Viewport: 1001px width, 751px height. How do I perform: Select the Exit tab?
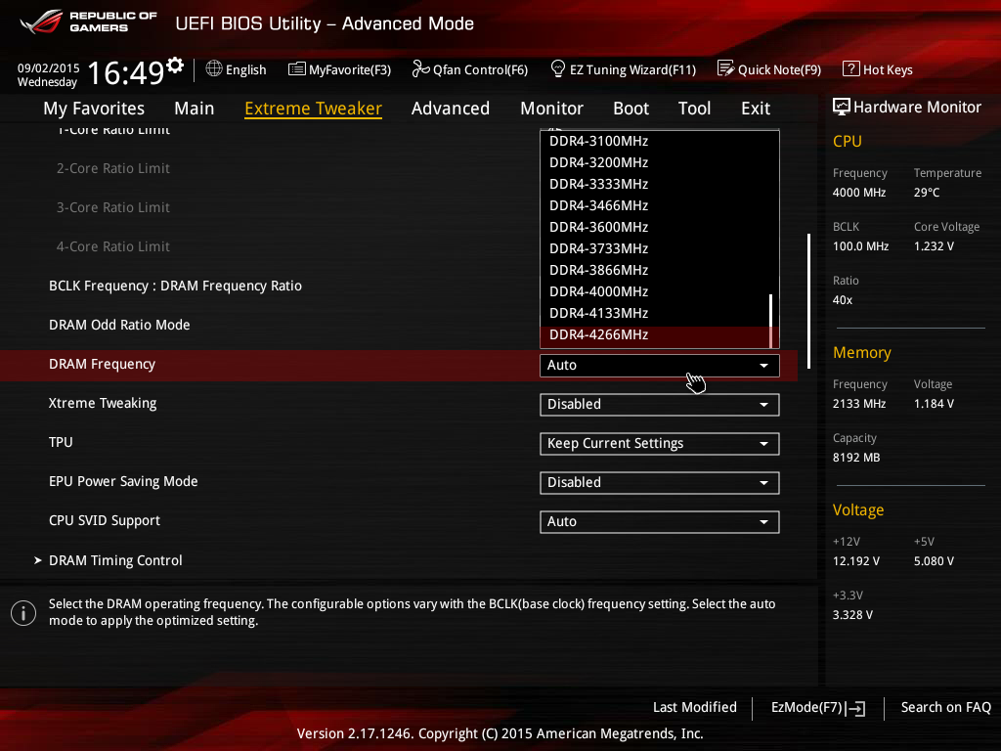pos(756,109)
